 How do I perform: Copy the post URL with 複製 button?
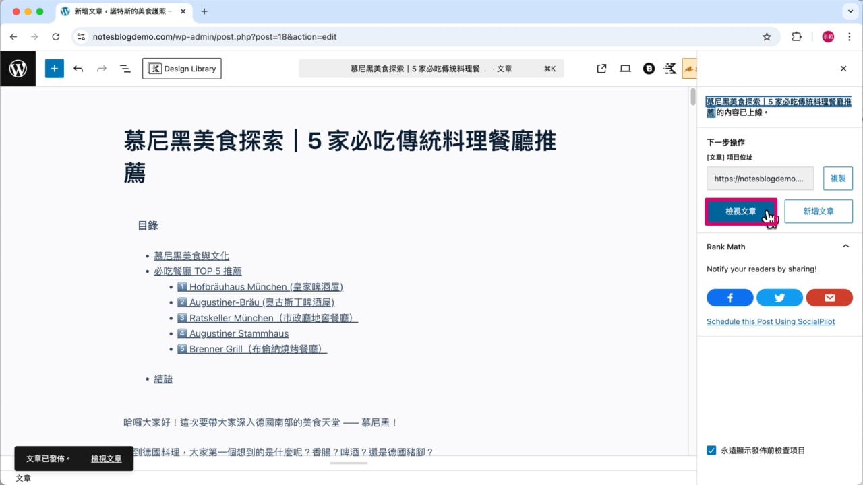(x=837, y=178)
